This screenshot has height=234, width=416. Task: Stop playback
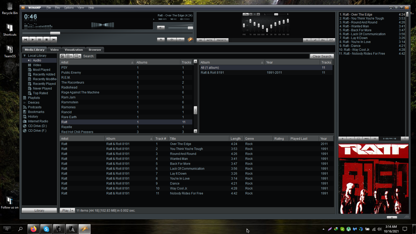click(x=47, y=40)
